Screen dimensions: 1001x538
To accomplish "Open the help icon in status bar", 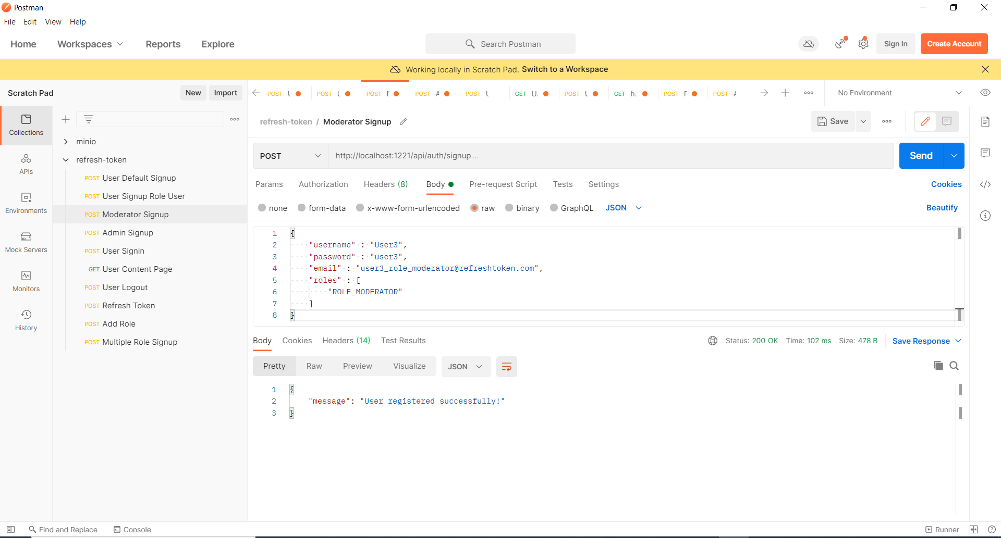I will pyautogui.click(x=992, y=530).
